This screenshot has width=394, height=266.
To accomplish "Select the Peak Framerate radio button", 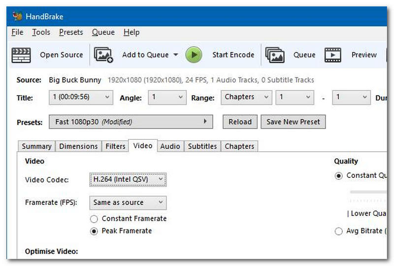I will tap(94, 231).
